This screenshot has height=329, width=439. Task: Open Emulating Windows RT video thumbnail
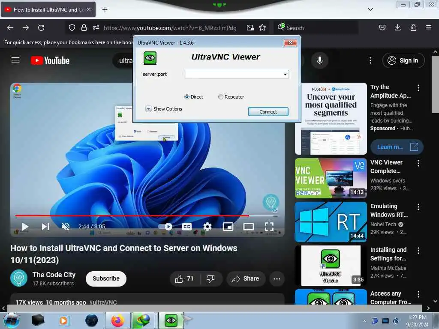tap(331, 222)
